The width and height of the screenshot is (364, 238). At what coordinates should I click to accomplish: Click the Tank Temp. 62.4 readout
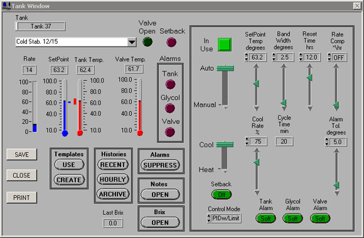point(85,70)
